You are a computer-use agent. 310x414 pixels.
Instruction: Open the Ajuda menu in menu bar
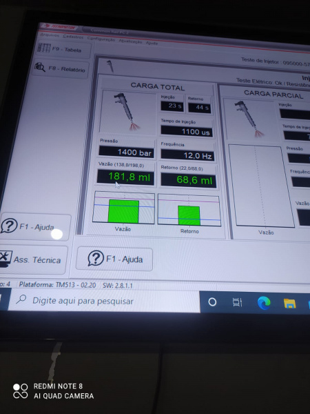pyautogui.click(x=152, y=43)
